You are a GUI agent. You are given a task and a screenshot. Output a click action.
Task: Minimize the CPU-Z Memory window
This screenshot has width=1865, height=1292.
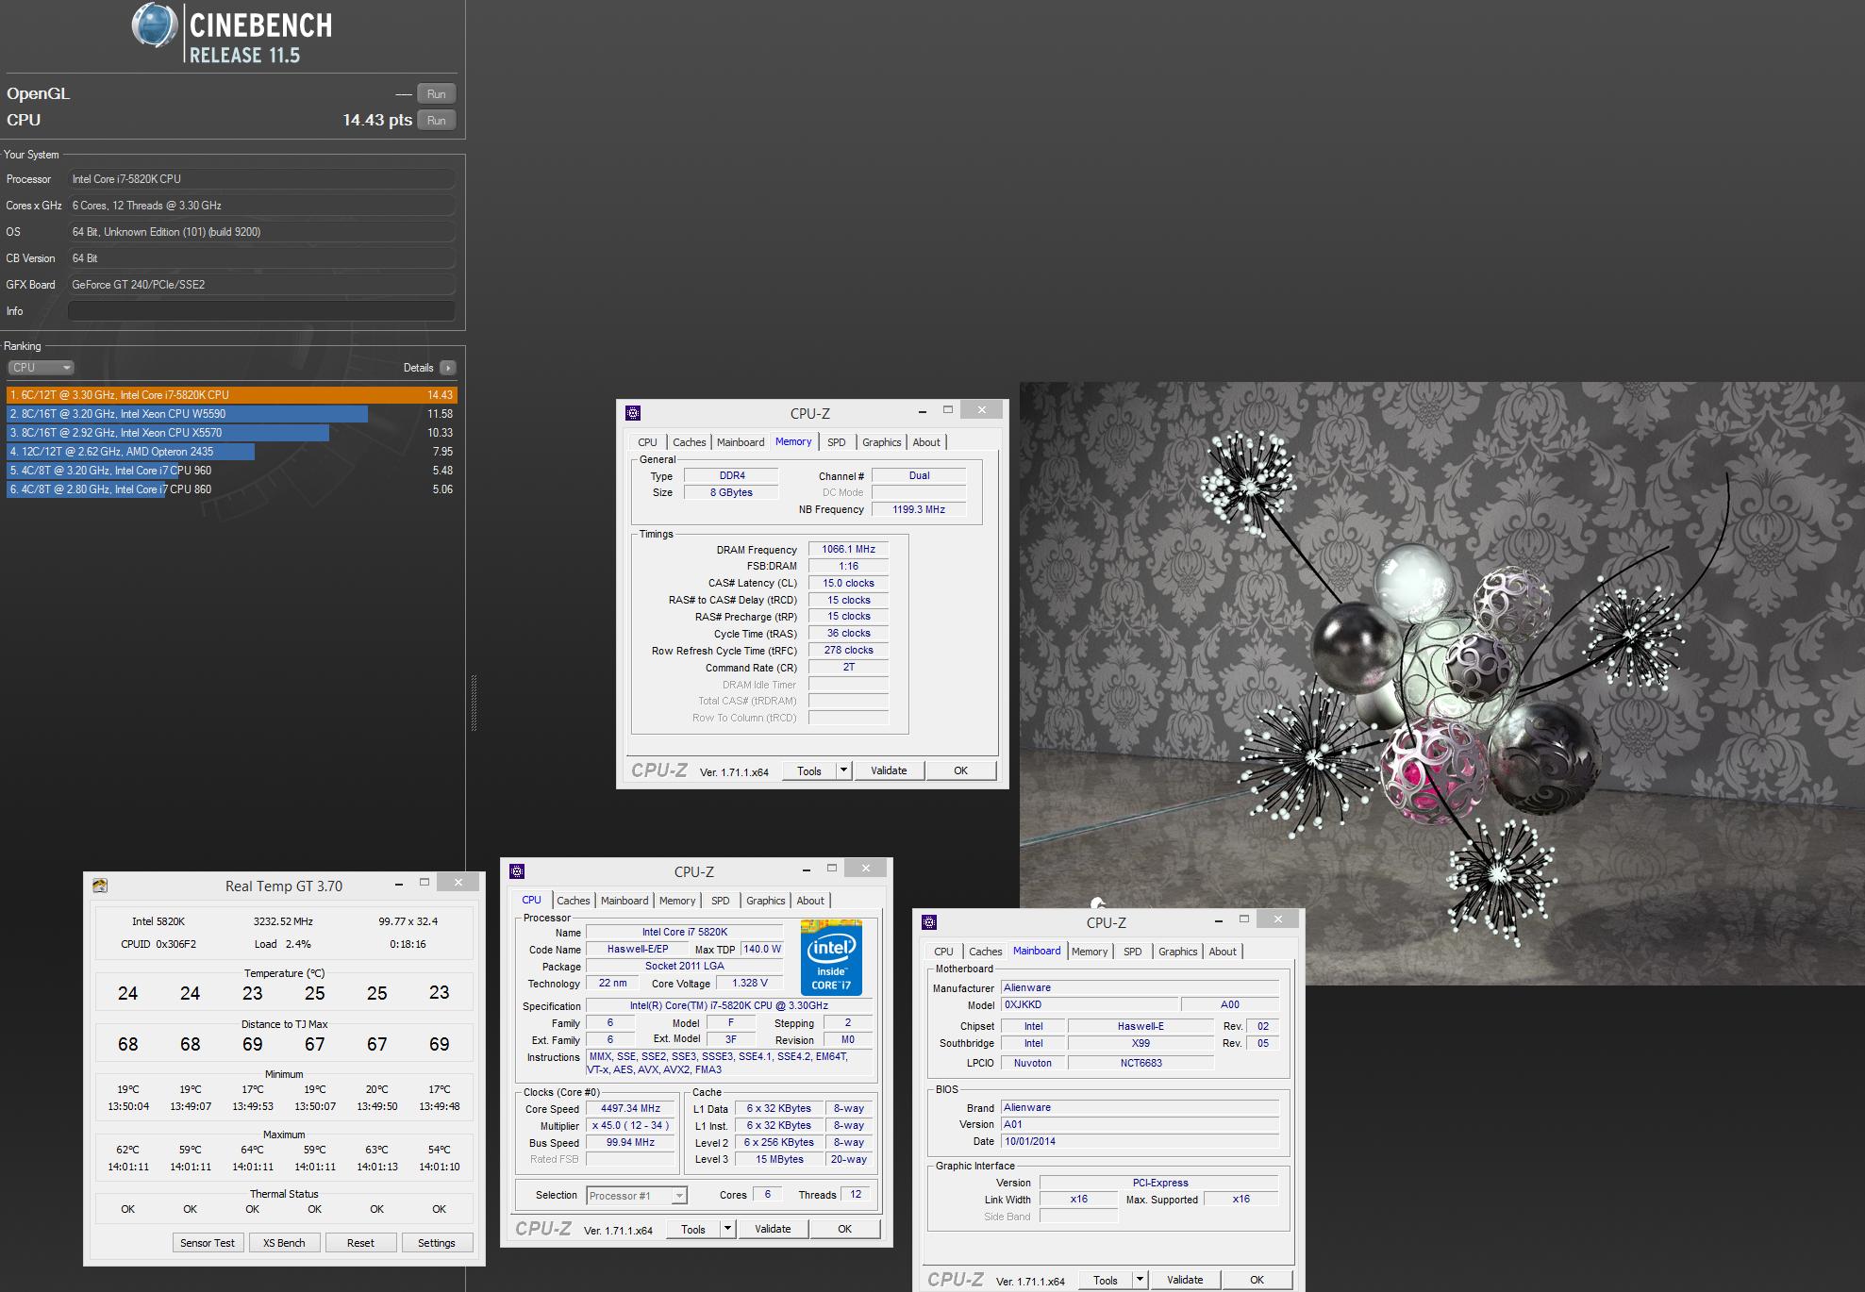[922, 410]
